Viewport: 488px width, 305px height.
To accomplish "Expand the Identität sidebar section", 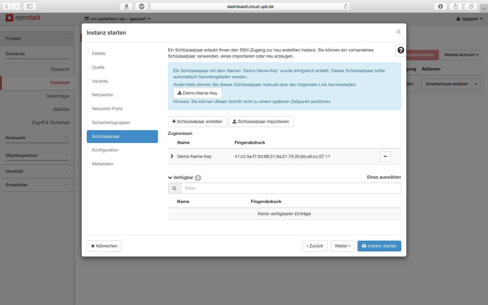I will (37, 171).
